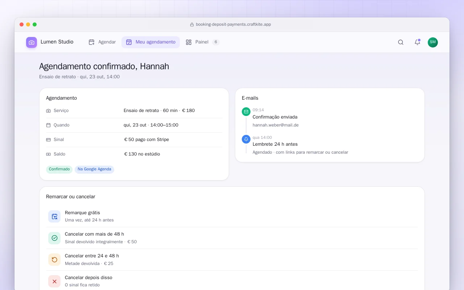This screenshot has height=290, width=464.
Task: Click the Confirmação enviada entry
Action: [x=275, y=117]
